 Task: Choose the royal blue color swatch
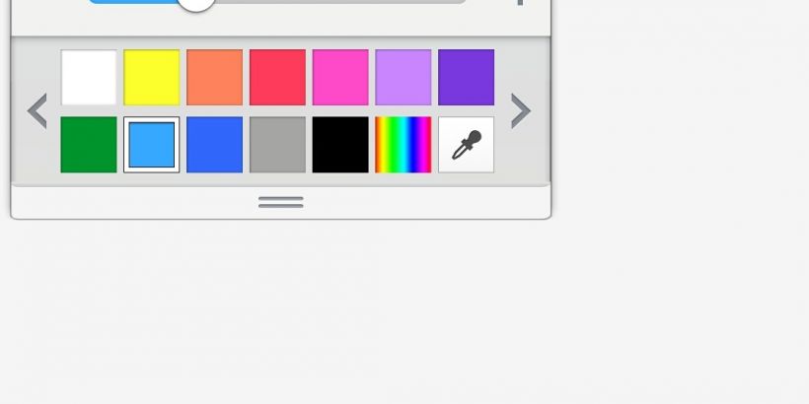click(215, 145)
